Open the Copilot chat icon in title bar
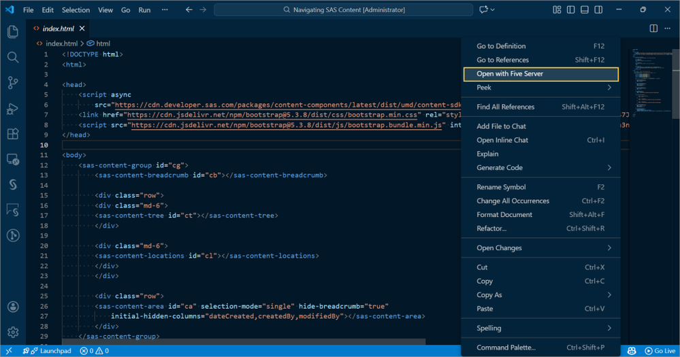This screenshot has height=357, width=680. pos(483,10)
